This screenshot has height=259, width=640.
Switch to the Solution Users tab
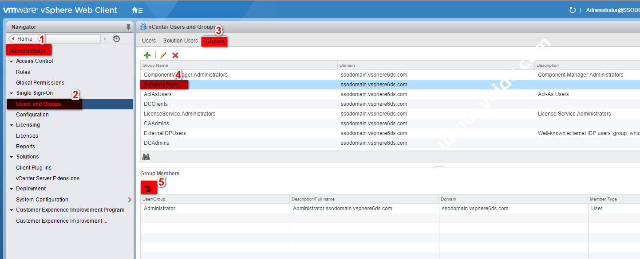(180, 41)
